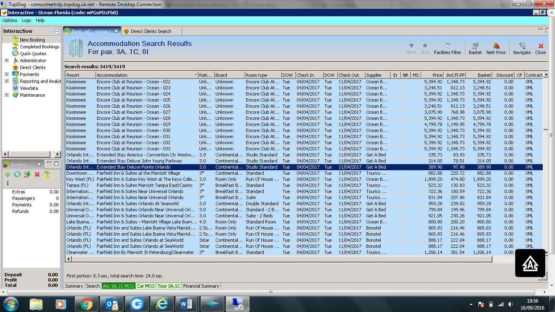Open New Booking in Interactive tree
This screenshot has width=555, height=312.
(x=32, y=40)
